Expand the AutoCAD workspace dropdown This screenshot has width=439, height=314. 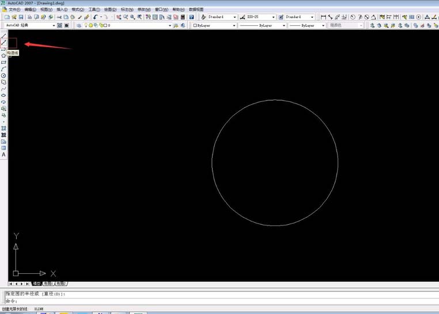(x=54, y=25)
